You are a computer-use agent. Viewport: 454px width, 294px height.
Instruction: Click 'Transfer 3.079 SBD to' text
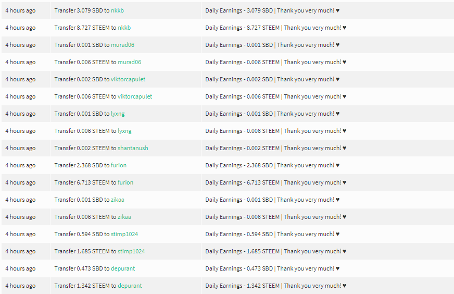pos(82,10)
